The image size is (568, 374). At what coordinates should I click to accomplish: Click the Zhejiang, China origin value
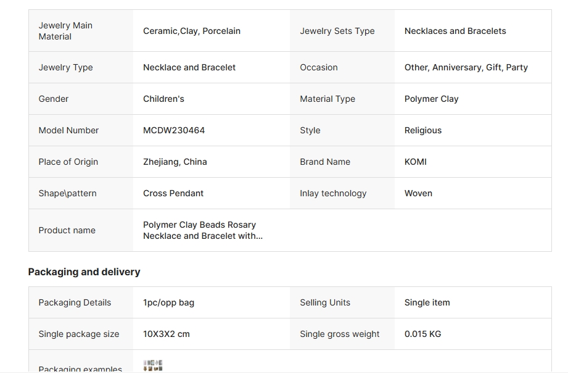tap(175, 162)
